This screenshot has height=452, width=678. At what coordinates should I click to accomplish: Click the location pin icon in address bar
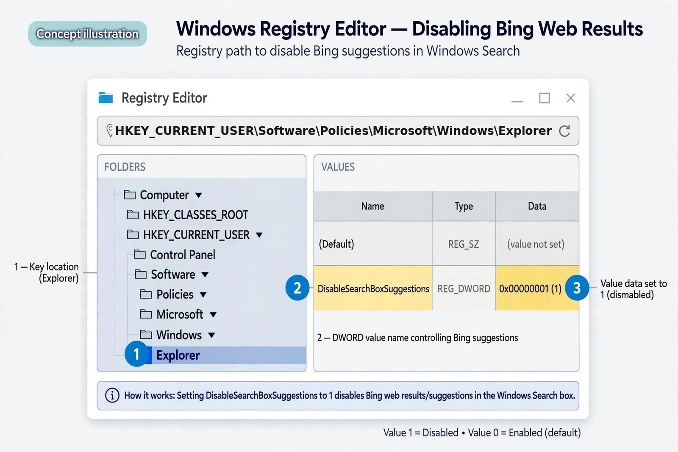(110, 130)
